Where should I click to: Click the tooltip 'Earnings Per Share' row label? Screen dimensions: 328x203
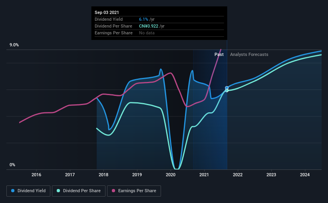[x=113, y=33]
